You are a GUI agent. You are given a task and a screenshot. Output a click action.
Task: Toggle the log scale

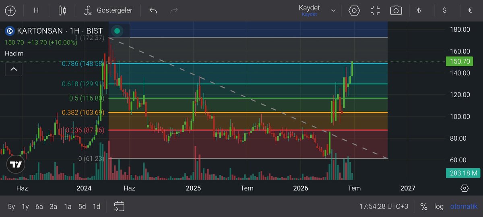[439, 207]
